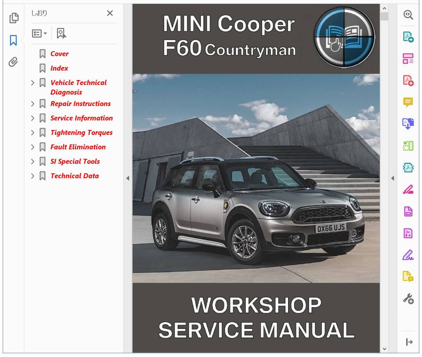Collapse the tools sidebar arrow button

point(409,342)
